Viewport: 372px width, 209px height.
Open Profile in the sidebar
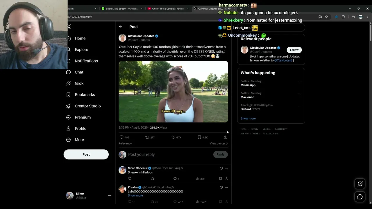click(76, 129)
